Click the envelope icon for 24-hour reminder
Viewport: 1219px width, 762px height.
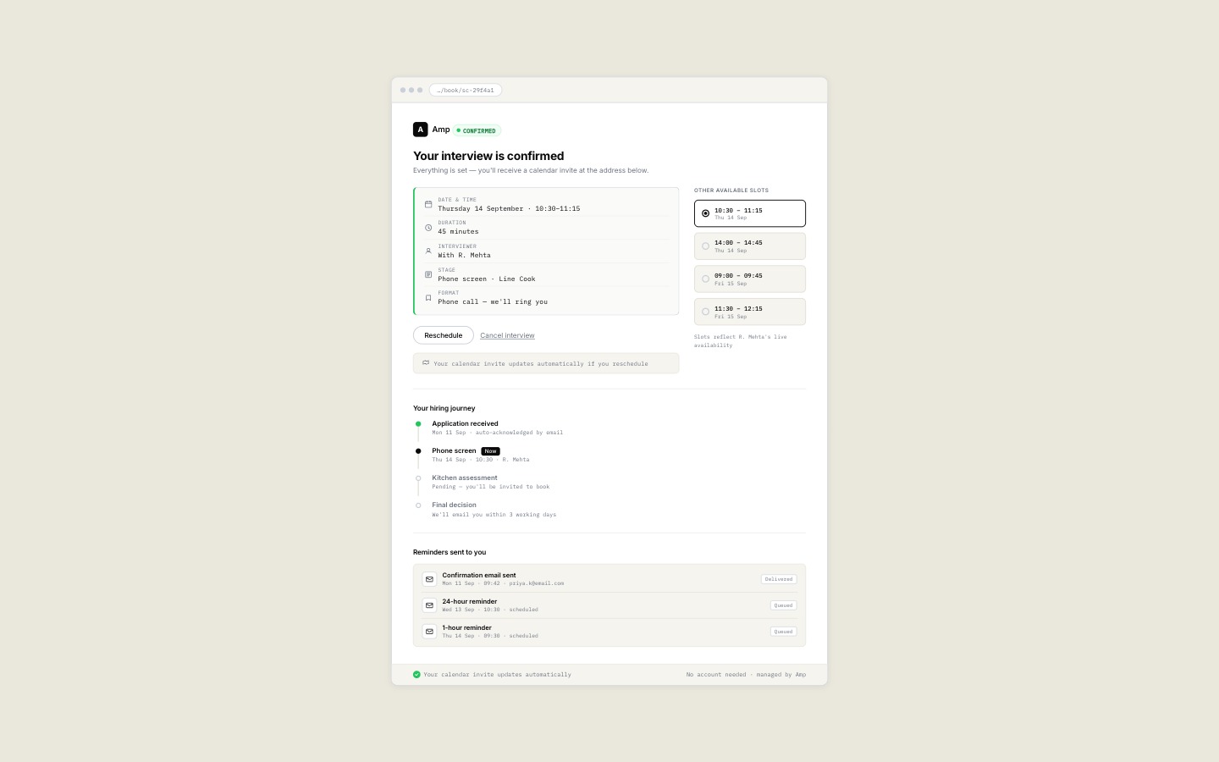click(429, 605)
